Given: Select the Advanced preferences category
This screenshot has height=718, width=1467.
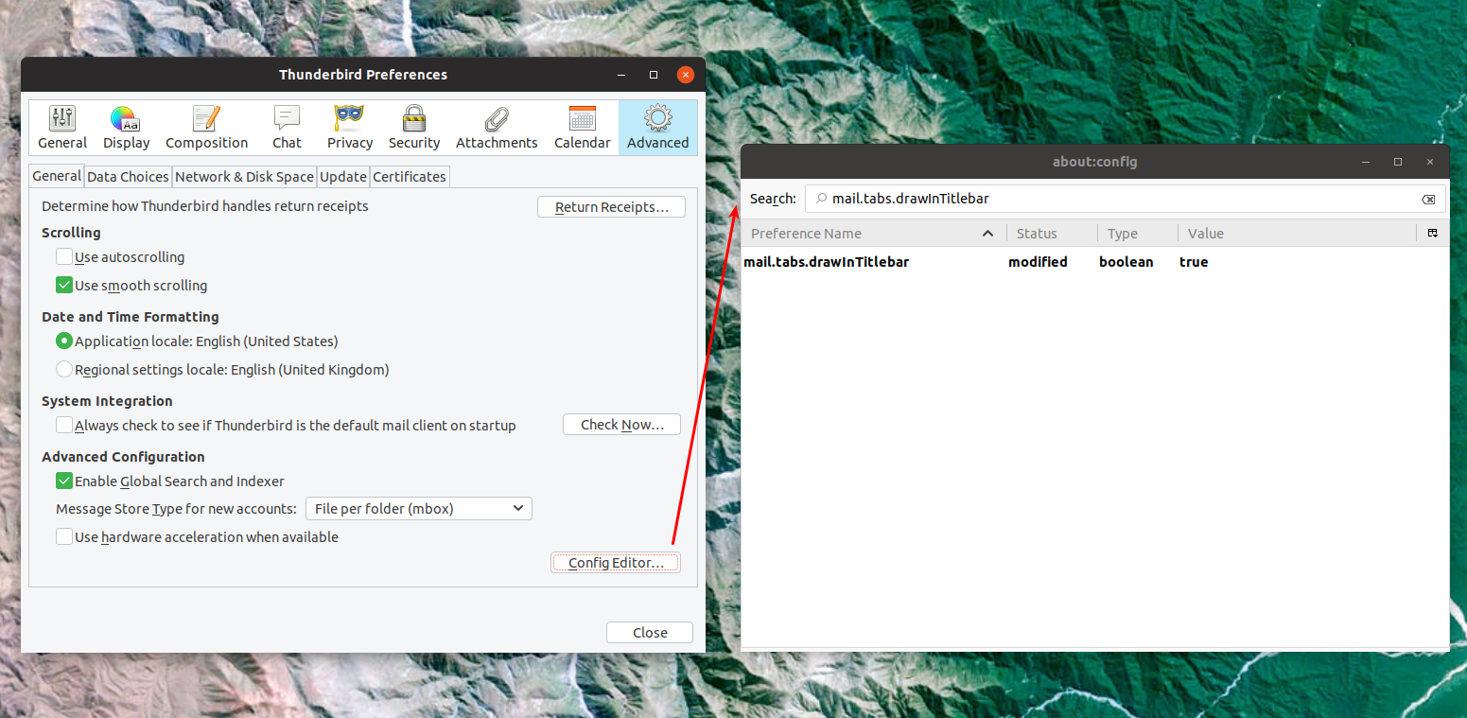Looking at the screenshot, I should (657, 128).
